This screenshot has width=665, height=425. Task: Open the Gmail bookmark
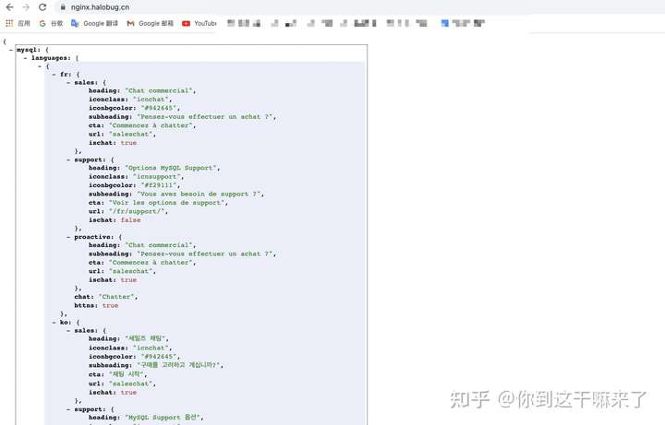pyautogui.click(x=151, y=23)
